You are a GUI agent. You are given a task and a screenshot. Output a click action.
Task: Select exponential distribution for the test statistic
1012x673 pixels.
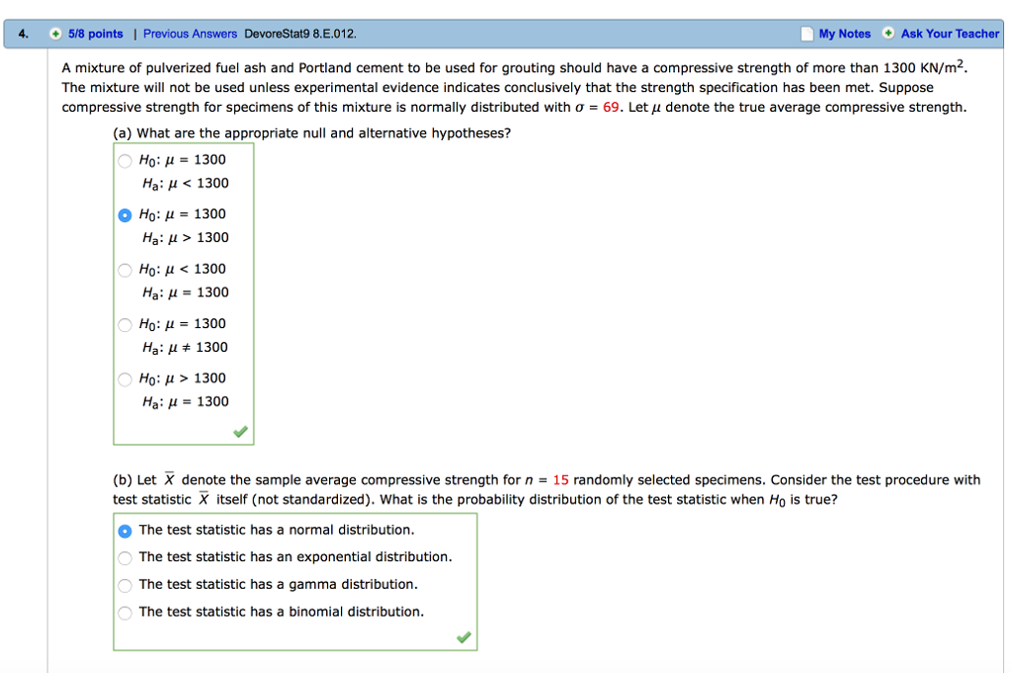tap(125, 557)
